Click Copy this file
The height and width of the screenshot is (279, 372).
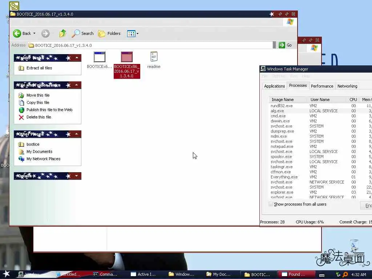tap(38, 102)
